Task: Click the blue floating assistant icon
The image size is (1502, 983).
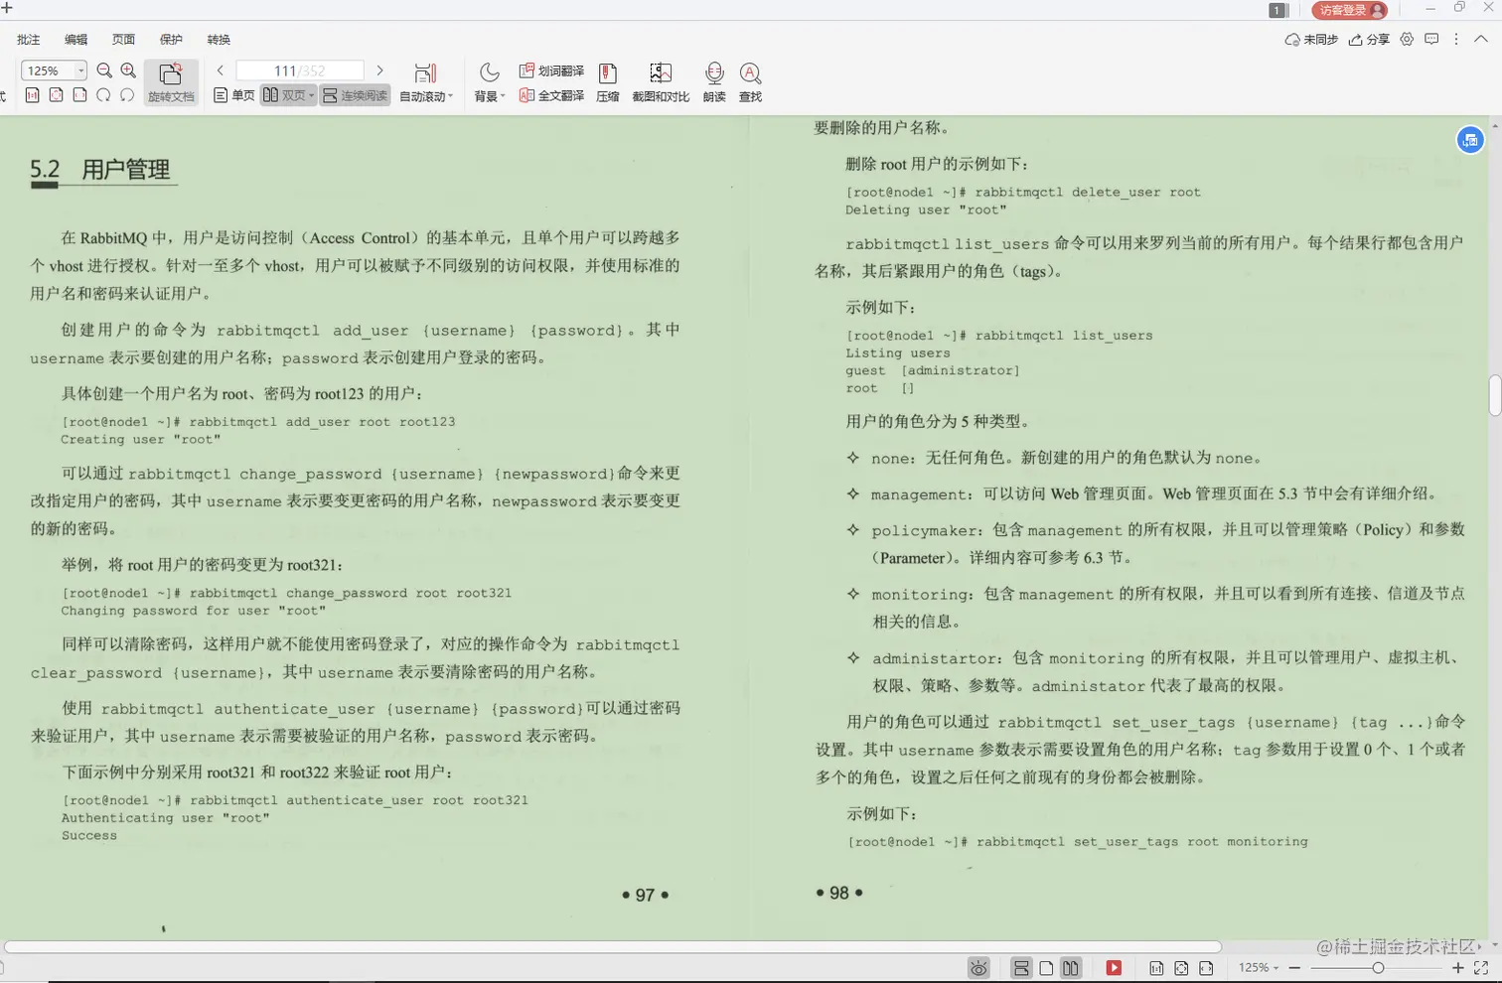Action: [1470, 140]
